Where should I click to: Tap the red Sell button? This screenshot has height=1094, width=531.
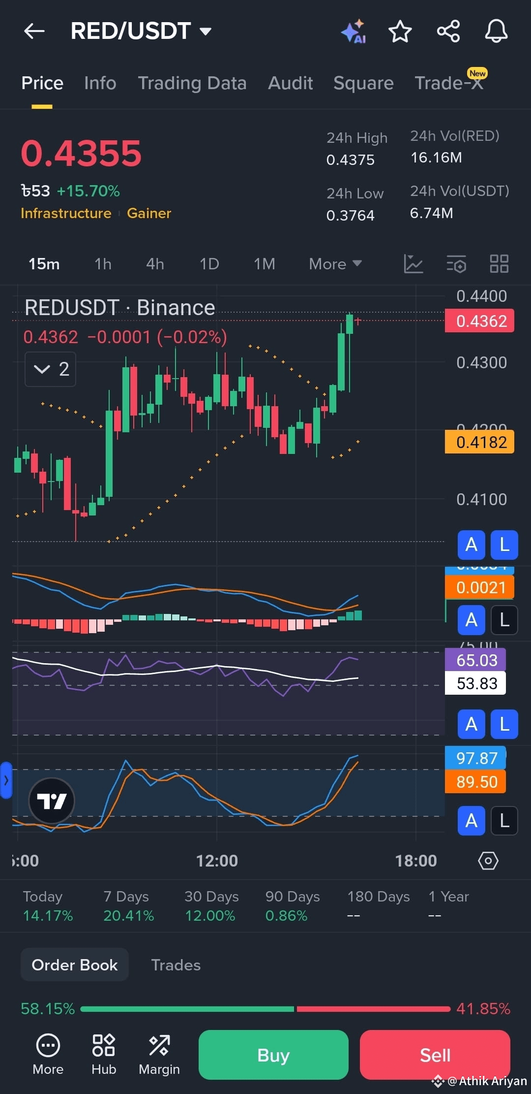pos(435,1055)
